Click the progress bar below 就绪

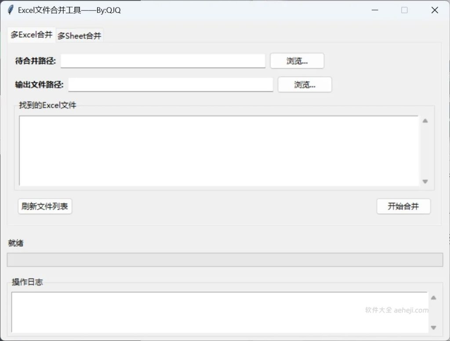coord(225,259)
